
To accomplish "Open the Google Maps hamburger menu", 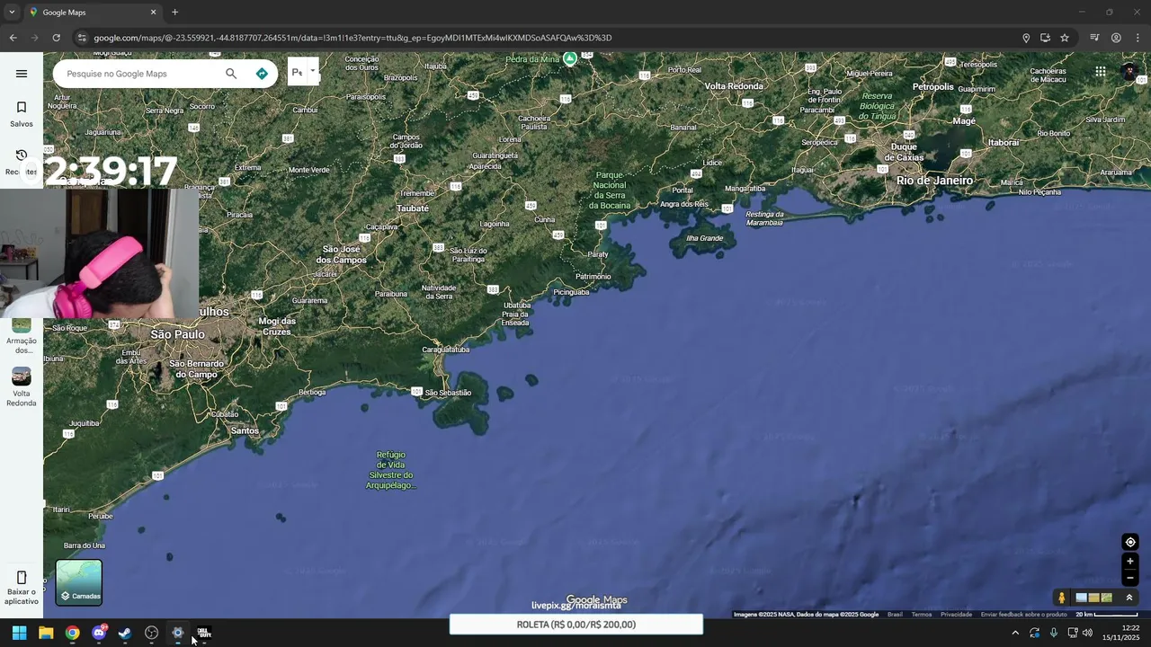I will tap(22, 74).
